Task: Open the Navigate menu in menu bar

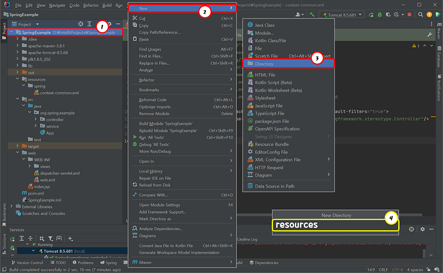Action: 57,5
